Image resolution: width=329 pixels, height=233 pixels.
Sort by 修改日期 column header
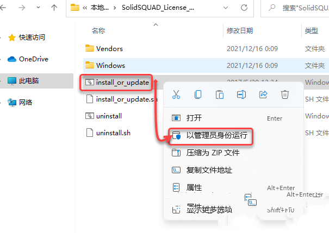pyautogui.click(x=240, y=31)
